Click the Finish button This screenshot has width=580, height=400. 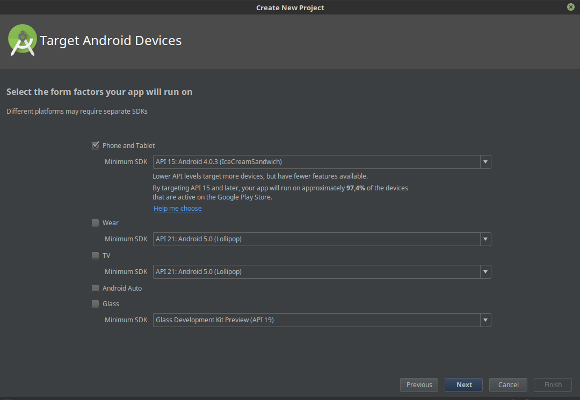[552, 384]
